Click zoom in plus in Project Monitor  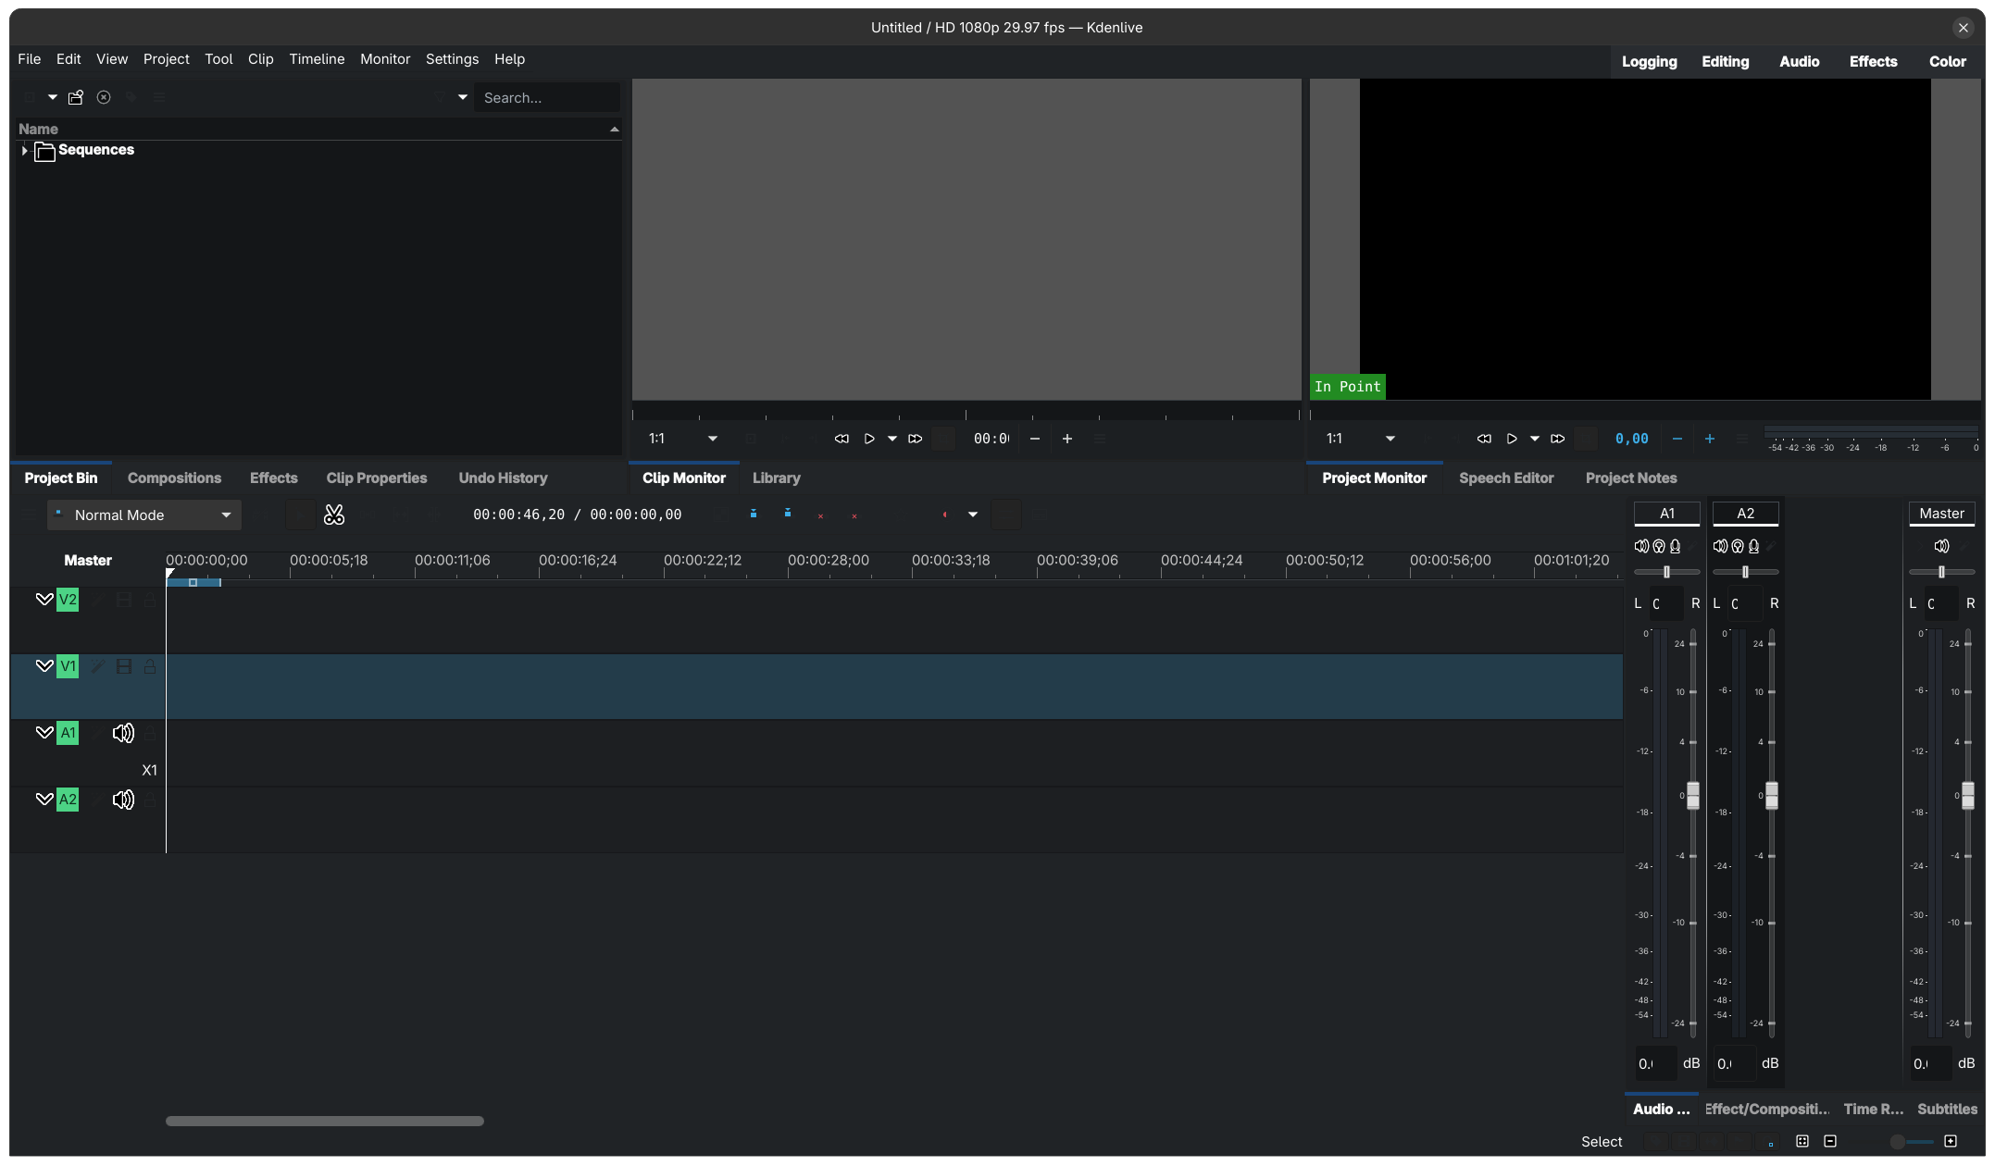[1710, 439]
